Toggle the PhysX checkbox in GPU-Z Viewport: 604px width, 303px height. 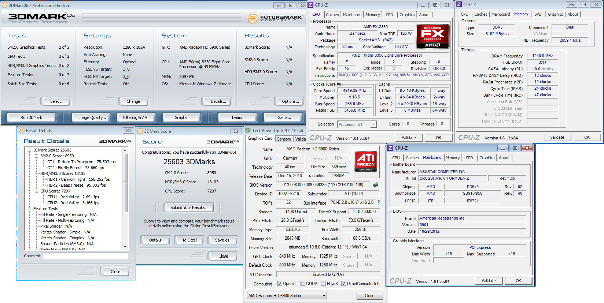[x=324, y=284]
